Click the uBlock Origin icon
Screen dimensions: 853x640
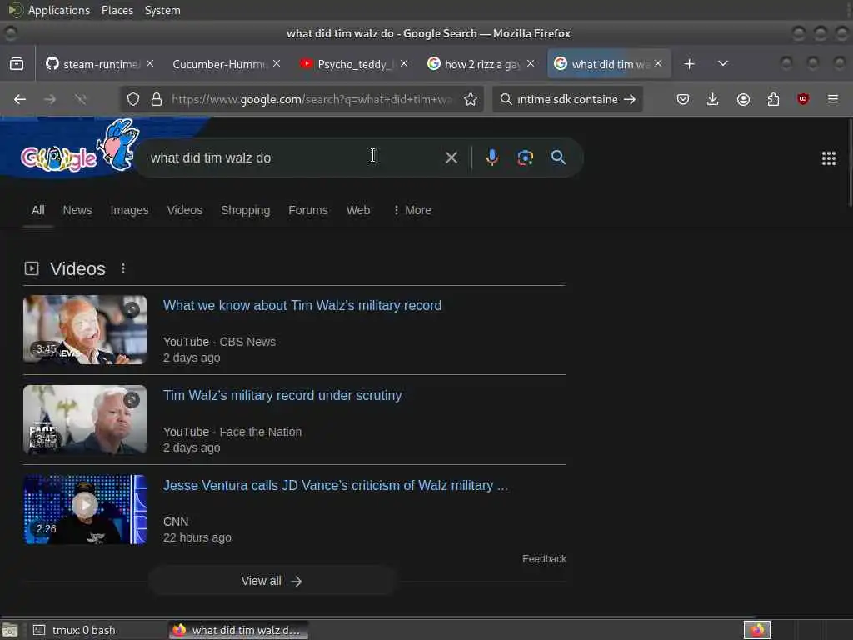pos(803,99)
